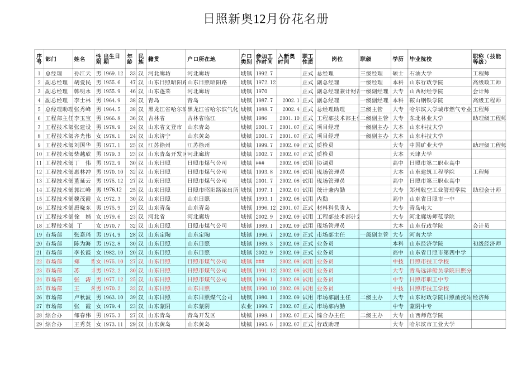Screen dimensions: 531x375
Task: Click the name cell 齐光伟
Action: [83, 136]
